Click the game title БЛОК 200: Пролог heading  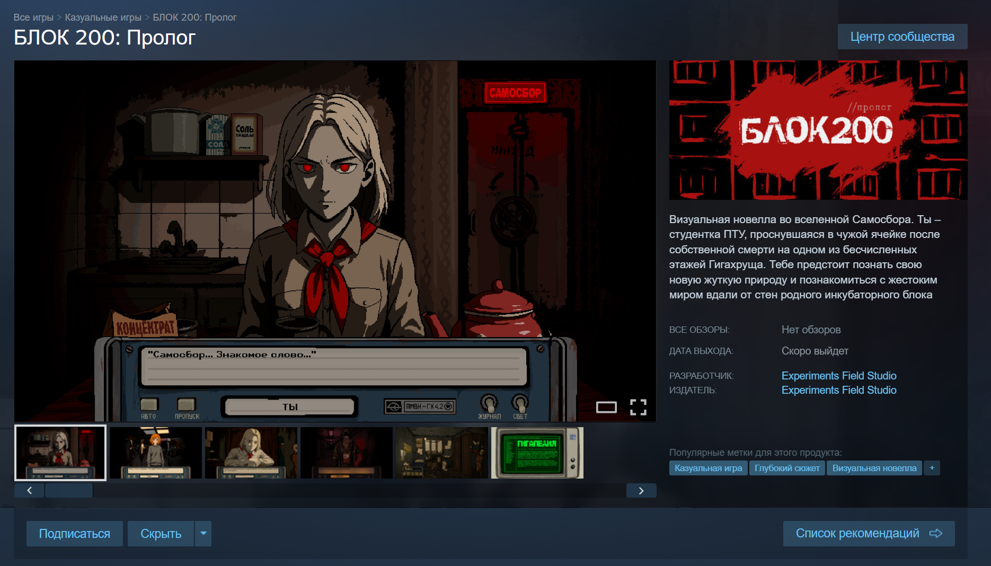tap(105, 38)
